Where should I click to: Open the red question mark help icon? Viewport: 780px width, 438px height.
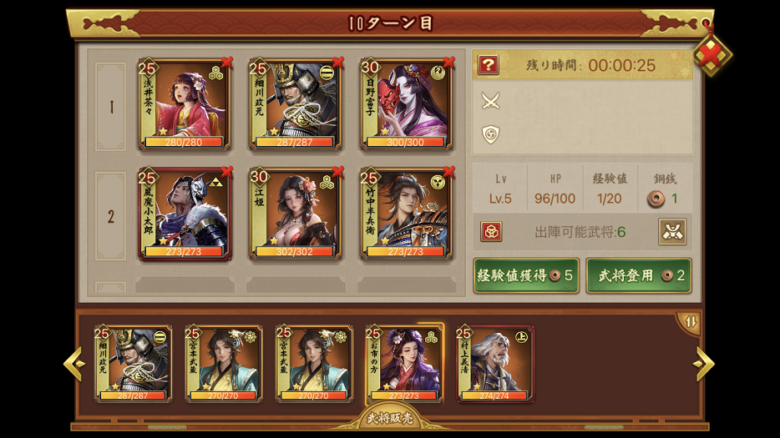click(x=489, y=64)
